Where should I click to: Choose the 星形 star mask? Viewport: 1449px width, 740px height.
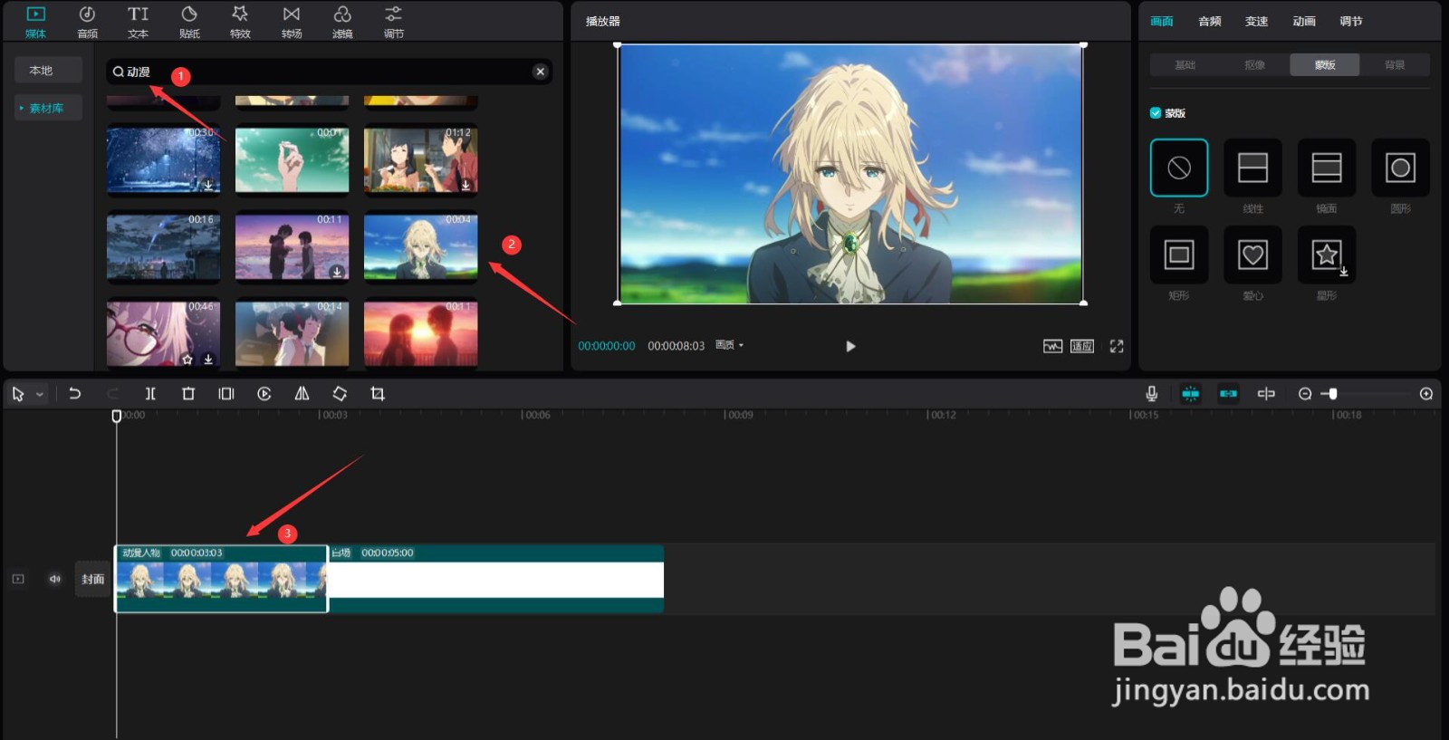click(1327, 255)
